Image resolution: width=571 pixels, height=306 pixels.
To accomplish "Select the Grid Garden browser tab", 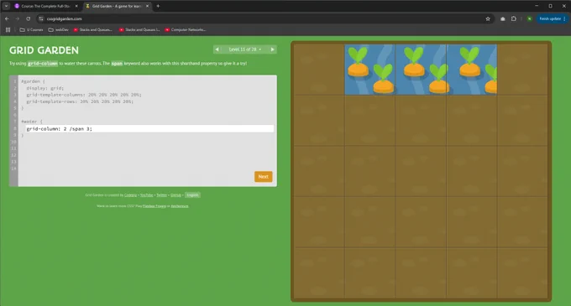I will [x=116, y=6].
